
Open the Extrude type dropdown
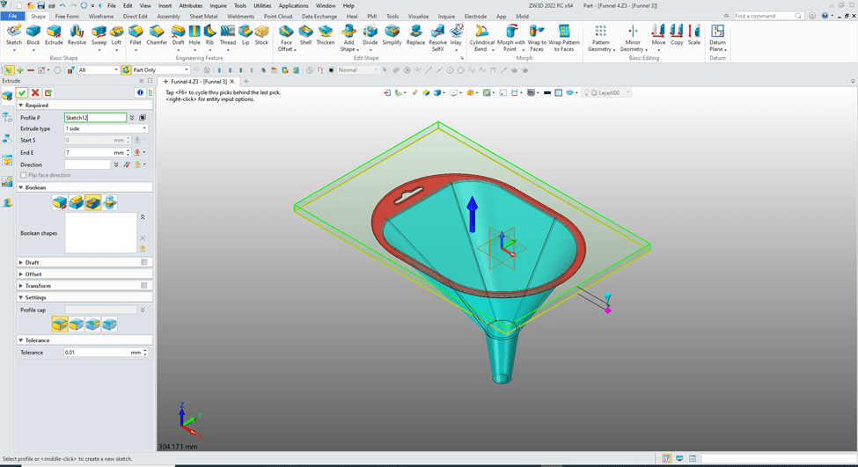106,128
